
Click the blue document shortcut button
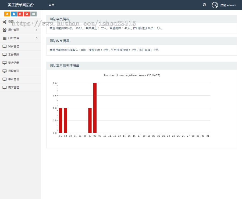click(14, 14)
